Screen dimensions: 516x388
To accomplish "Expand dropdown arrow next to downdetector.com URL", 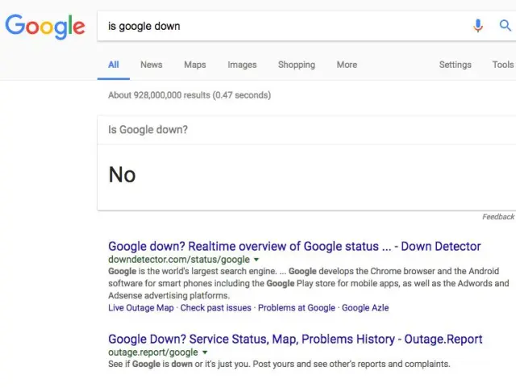I will (256, 260).
